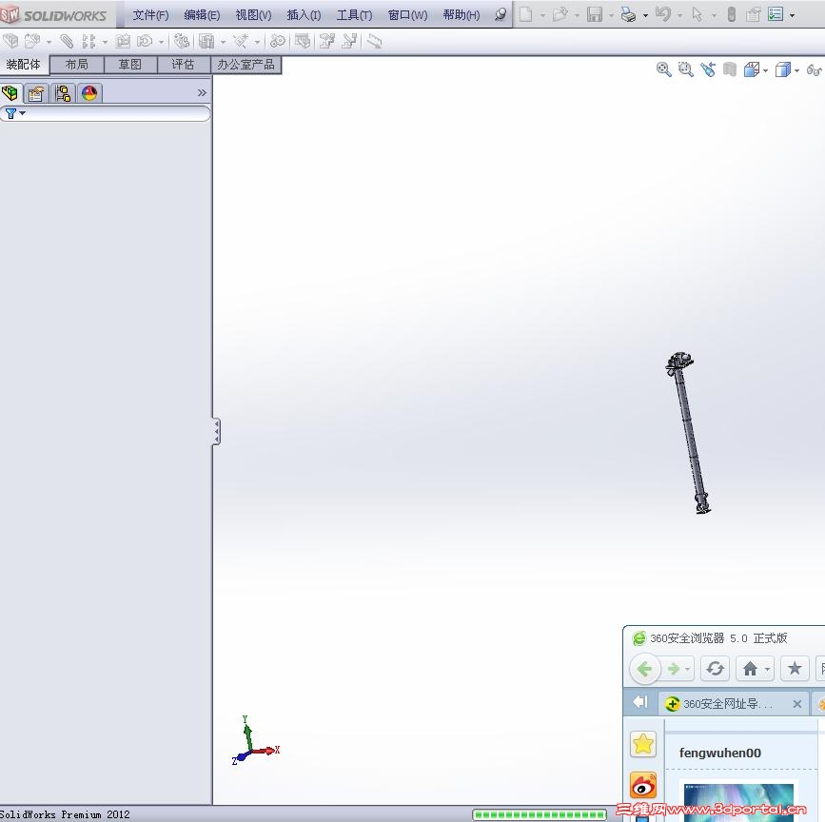The image size is (825, 822).
Task: Click the Smart Fasteners icon
Action: [123, 41]
